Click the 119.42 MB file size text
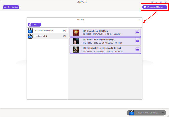The image size is (169, 117). coord(87,43)
